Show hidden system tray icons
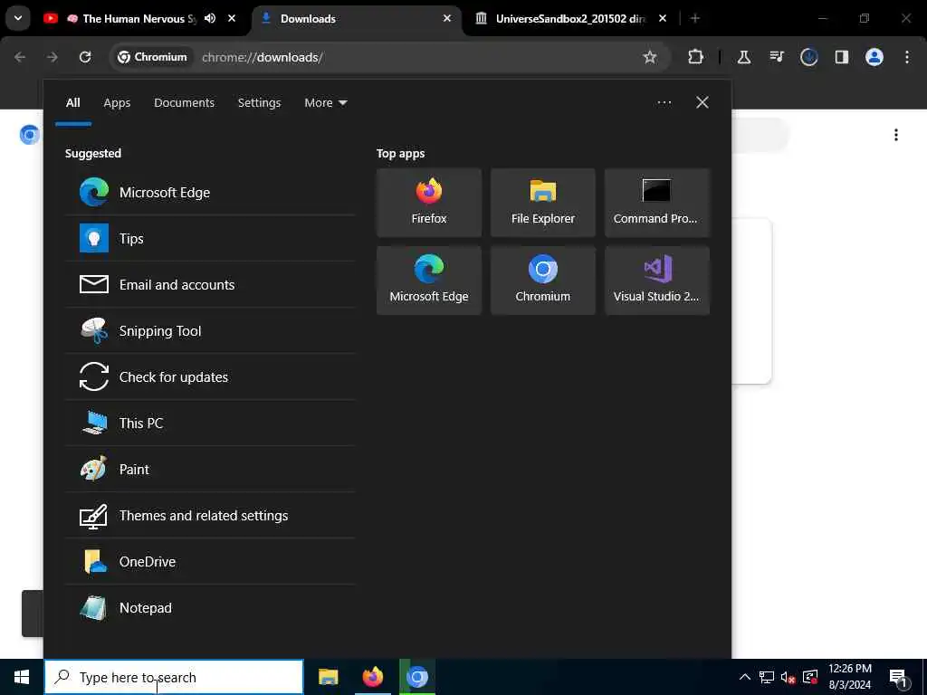The width and height of the screenshot is (927, 695). pos(745,677)
